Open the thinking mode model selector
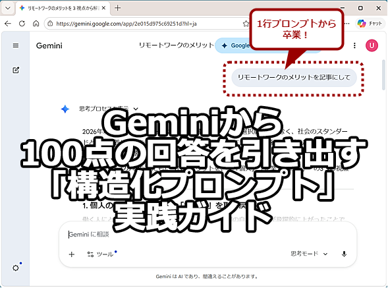This screenshot has height=288, width=388. click(309, 254)
